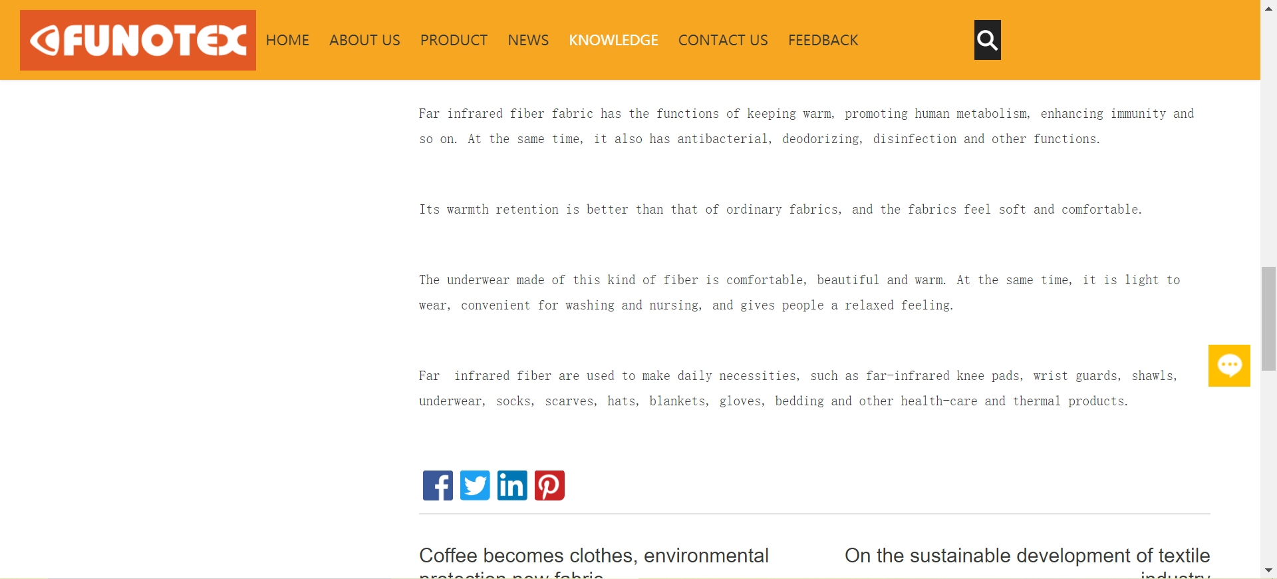Open the PRODUCT menu
The height and width of the screenshot is (579, 1277).
(x=454, y=40)
